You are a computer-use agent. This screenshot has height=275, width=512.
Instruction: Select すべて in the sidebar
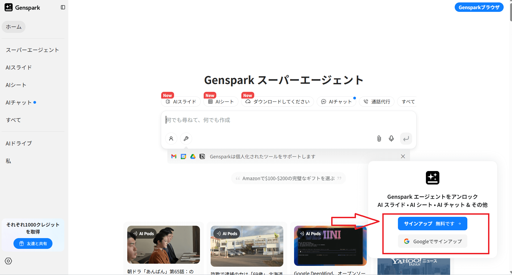click(x=13, y=120)
